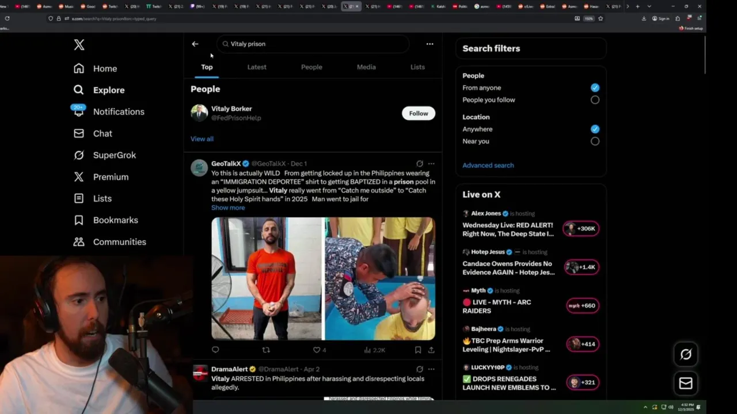Open Notifications in the sidebar
This screenshot has width=737, height=414.
(108, 112)
